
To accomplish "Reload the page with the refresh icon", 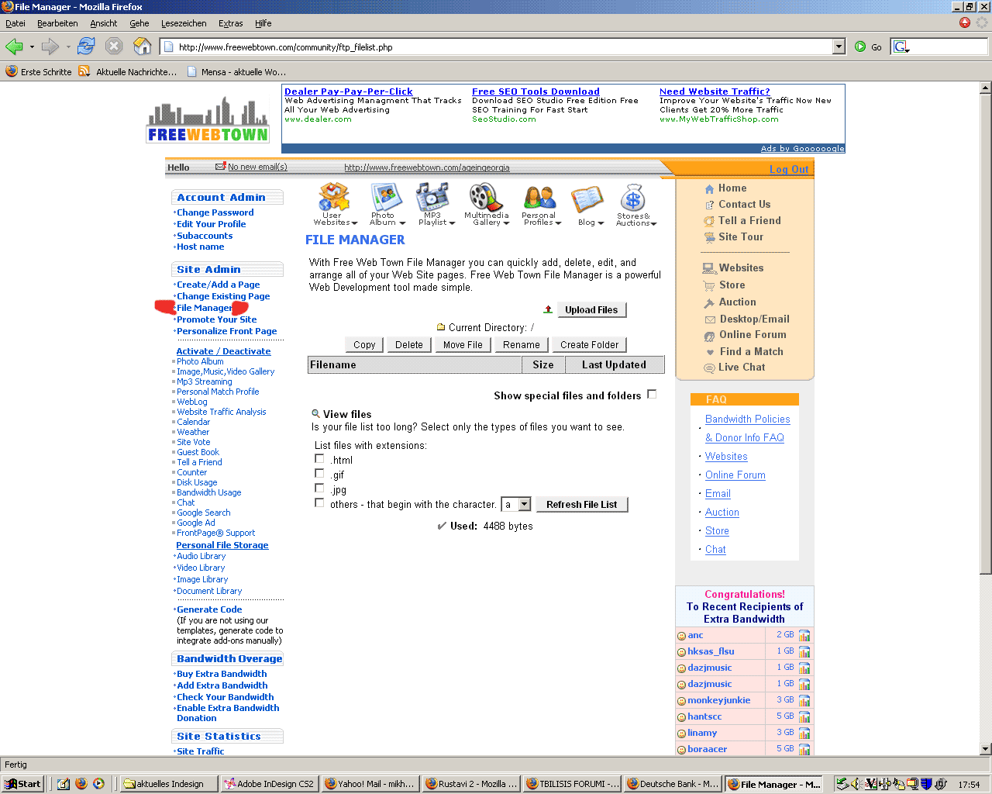I will pyautogui.click(x=86, y=47).
